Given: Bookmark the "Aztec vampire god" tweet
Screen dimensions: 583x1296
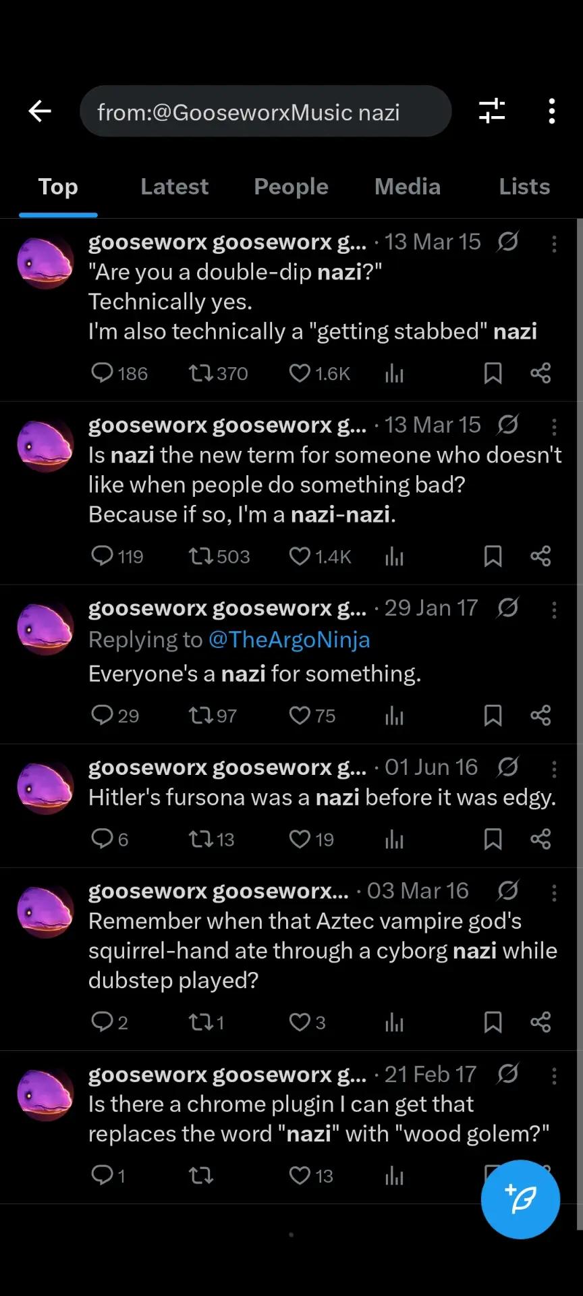Looking at the screenshot, I should [x=493, y=1023].
